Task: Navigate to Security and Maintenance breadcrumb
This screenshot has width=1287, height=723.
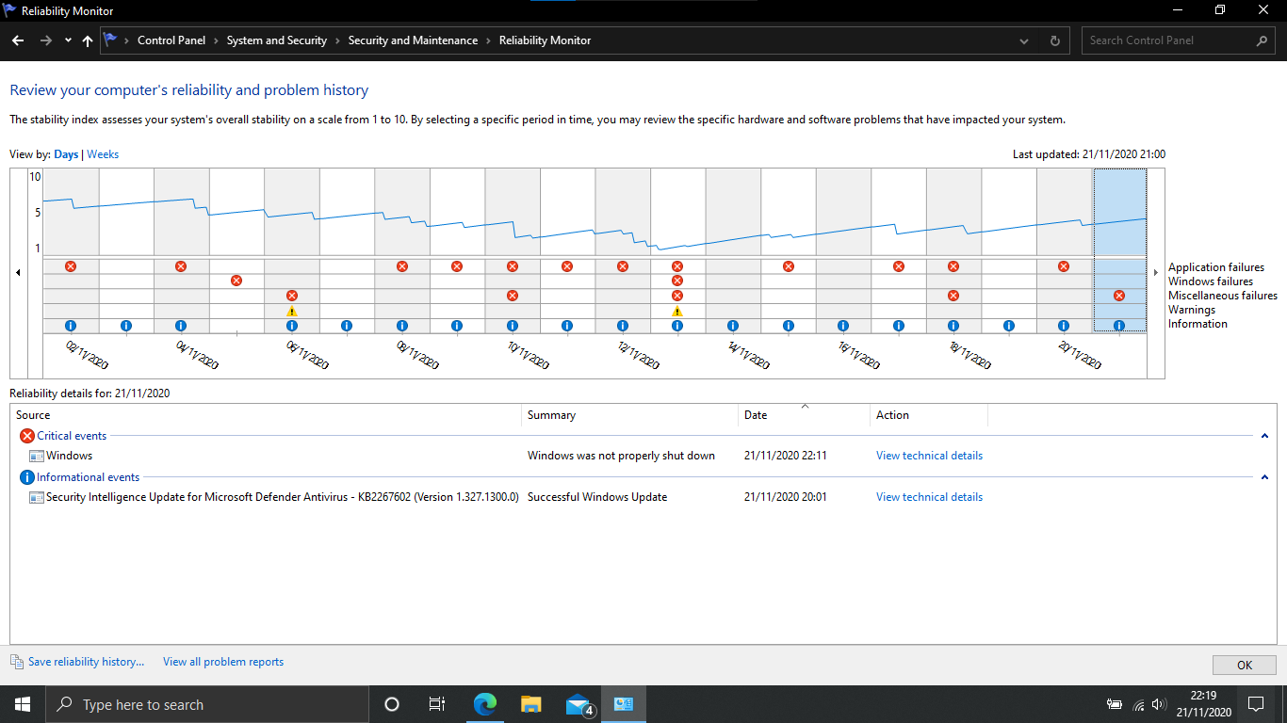Action: point(413,40)
